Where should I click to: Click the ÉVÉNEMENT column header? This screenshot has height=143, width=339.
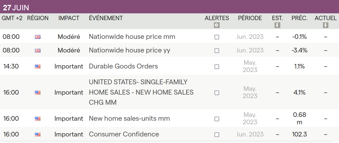click(106, 18)
